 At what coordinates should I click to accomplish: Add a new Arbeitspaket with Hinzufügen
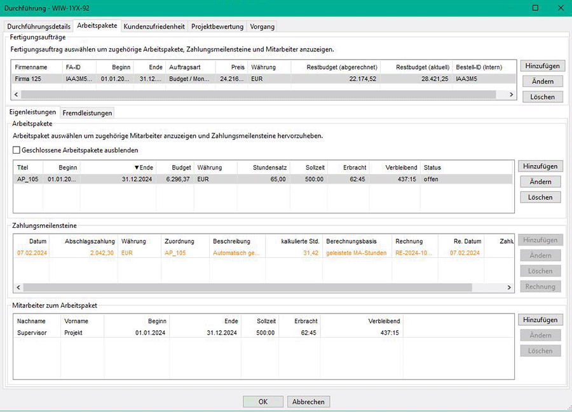(x=540, y=166)
